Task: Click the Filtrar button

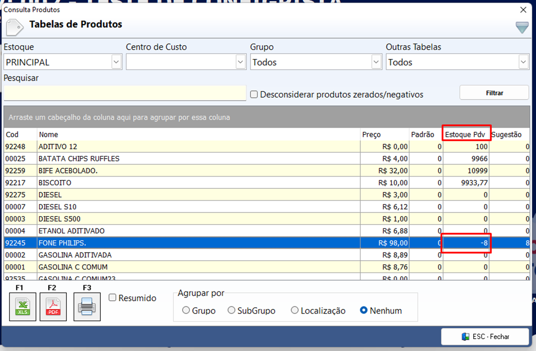Action: [x=494, y=93]
